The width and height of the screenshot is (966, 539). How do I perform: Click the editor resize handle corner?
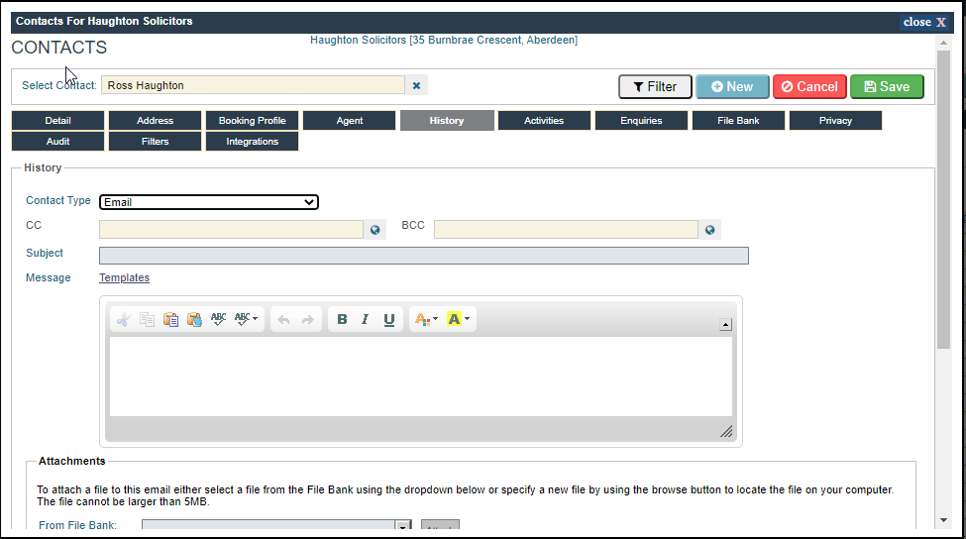(x=726, y=431)
